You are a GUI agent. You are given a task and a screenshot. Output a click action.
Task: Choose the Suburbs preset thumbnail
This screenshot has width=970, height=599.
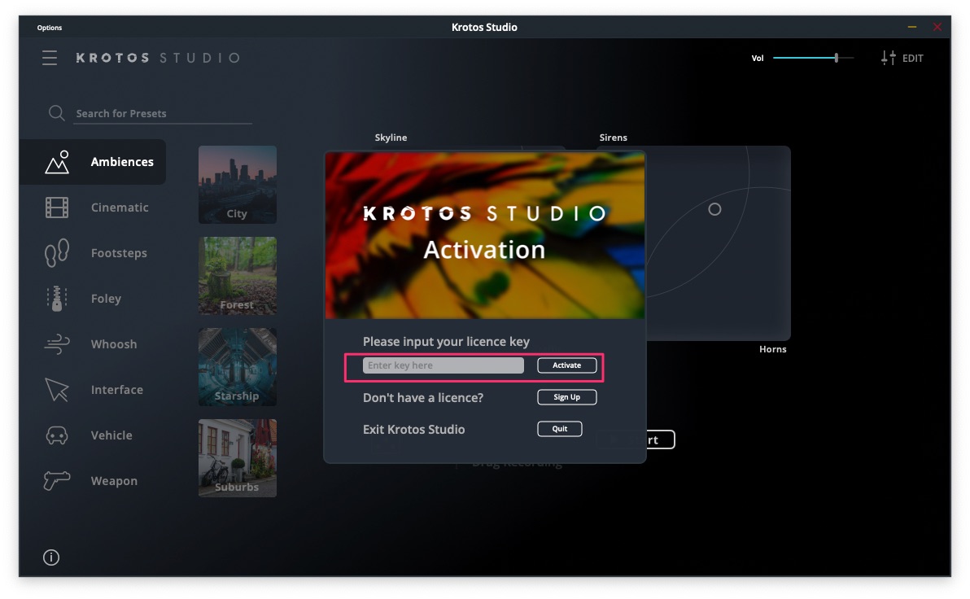click(238, 458)
